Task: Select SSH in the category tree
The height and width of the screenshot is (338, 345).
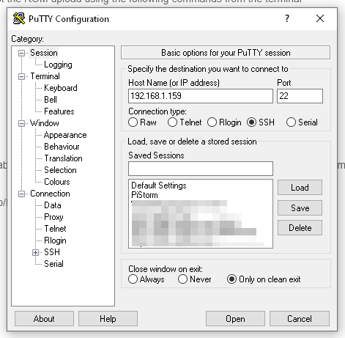Action: point(52,252)
